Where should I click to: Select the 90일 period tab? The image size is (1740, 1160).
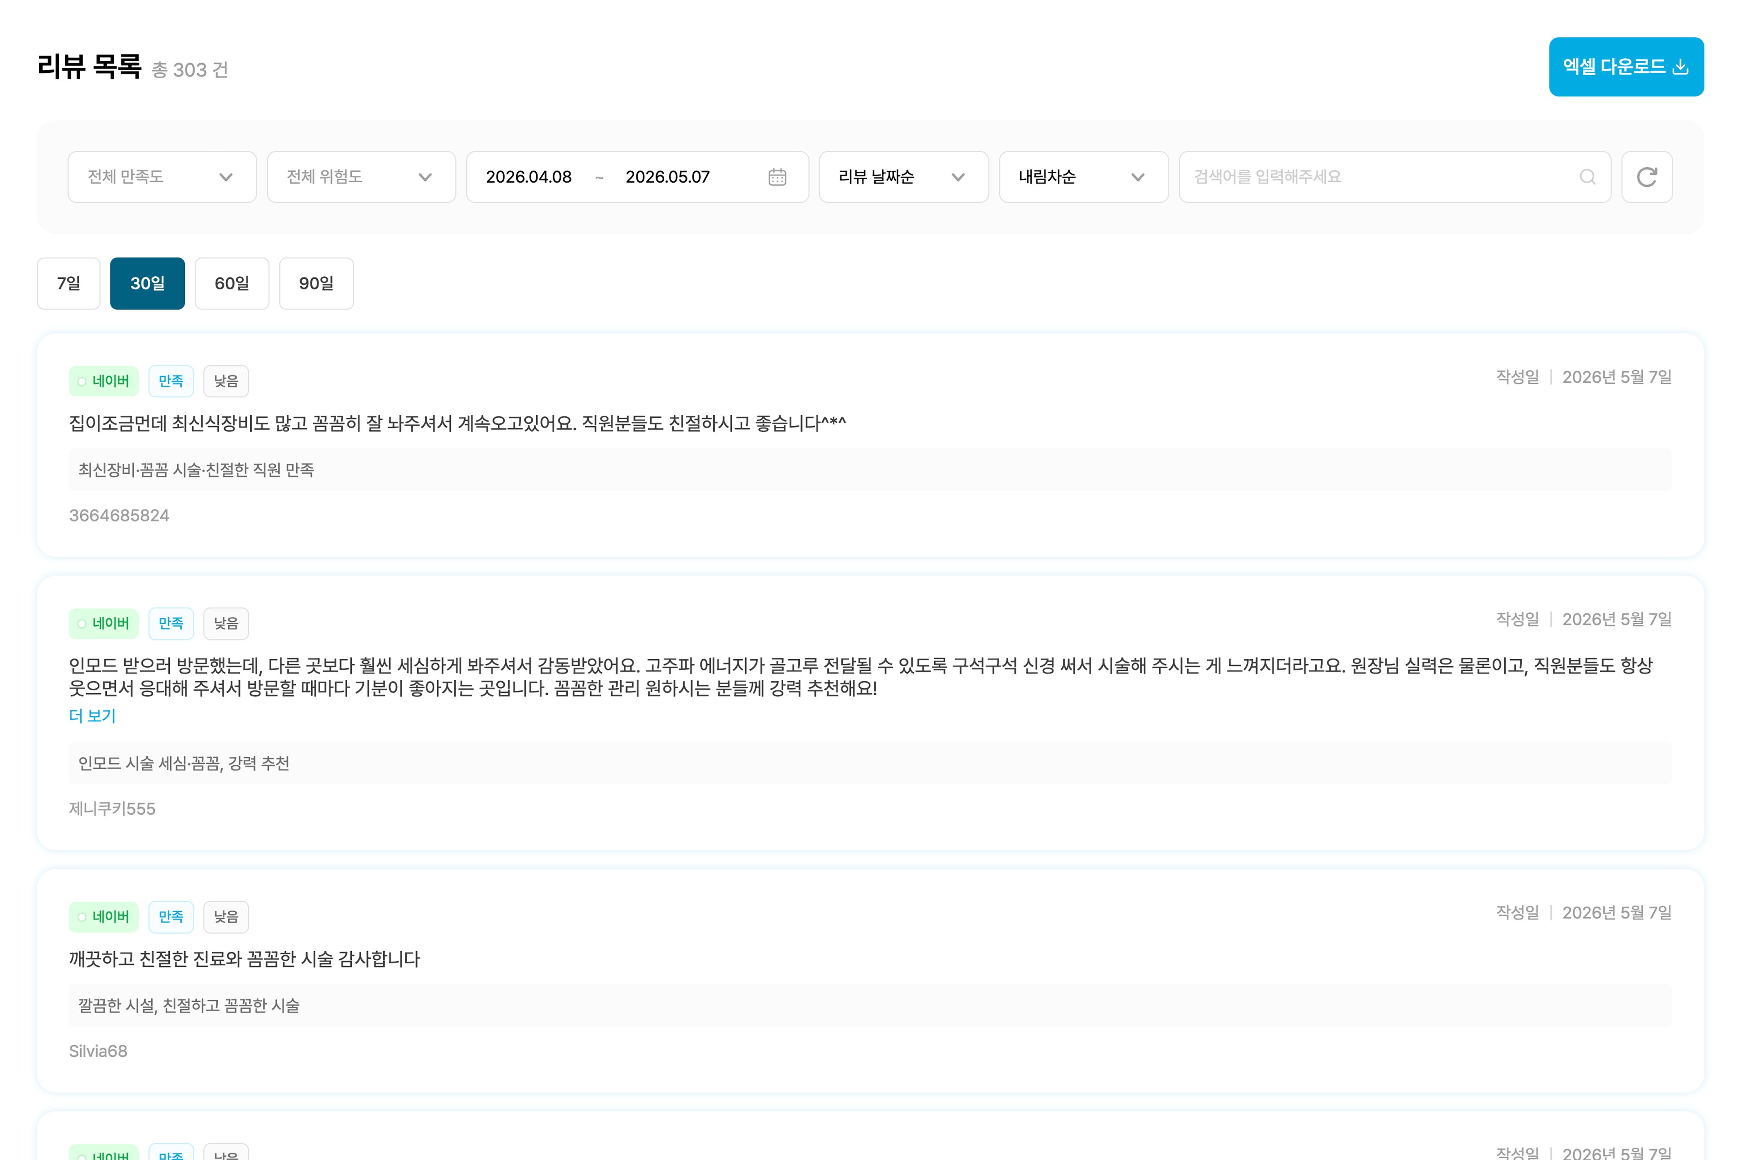click(x=316, y=283)
